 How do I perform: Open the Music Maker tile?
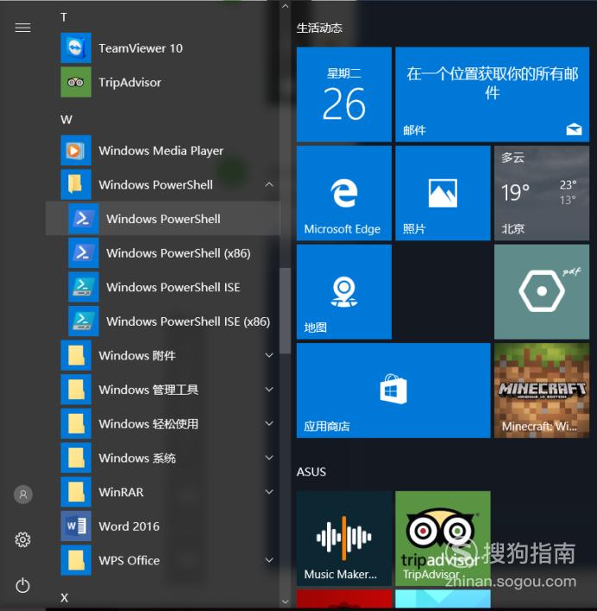click(x=343, y=539)
